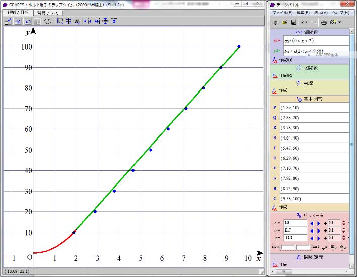Click 作成 button under 関数定義 section

(x=282, y=264)
